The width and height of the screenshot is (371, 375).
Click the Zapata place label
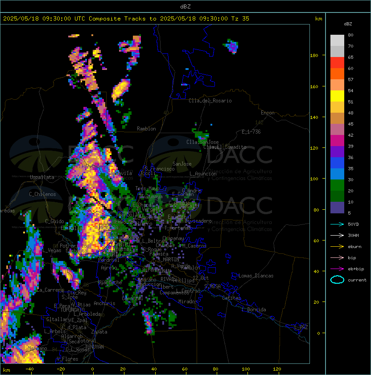tap(99, 332)
